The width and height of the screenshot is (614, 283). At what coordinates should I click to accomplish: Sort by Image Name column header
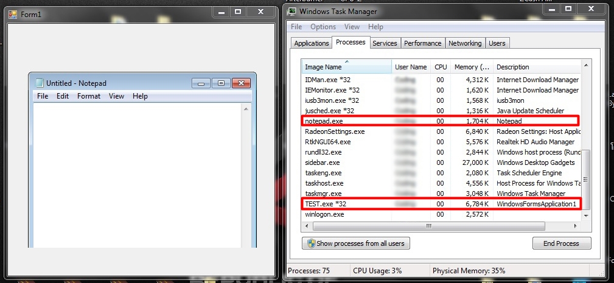346,67
